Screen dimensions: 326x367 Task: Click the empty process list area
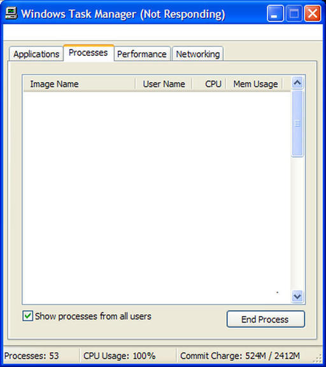click(x=157, y=198)
